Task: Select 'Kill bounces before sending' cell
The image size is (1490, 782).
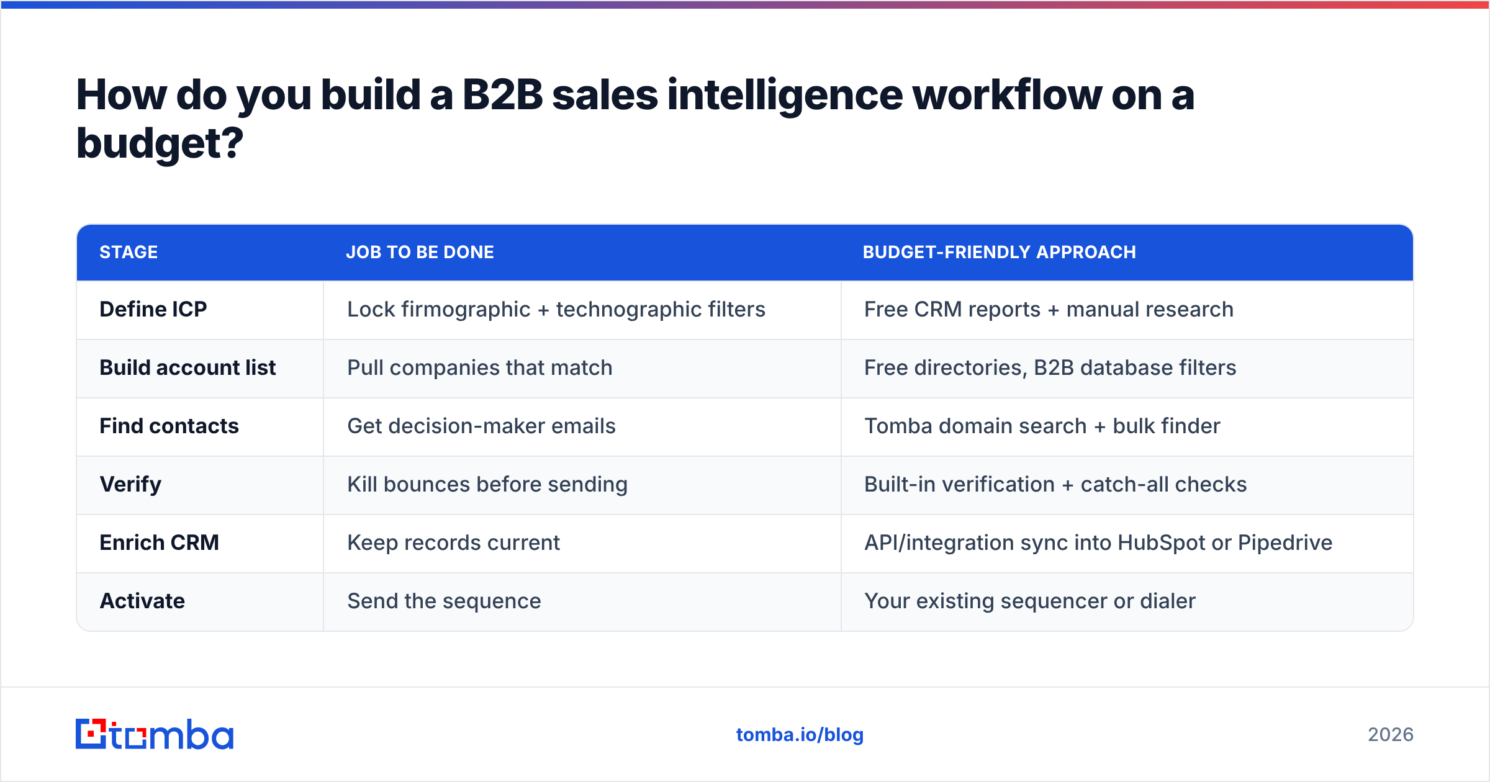Action: 582,485
